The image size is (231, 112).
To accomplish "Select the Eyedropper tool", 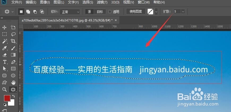I will tap(5, 48).
